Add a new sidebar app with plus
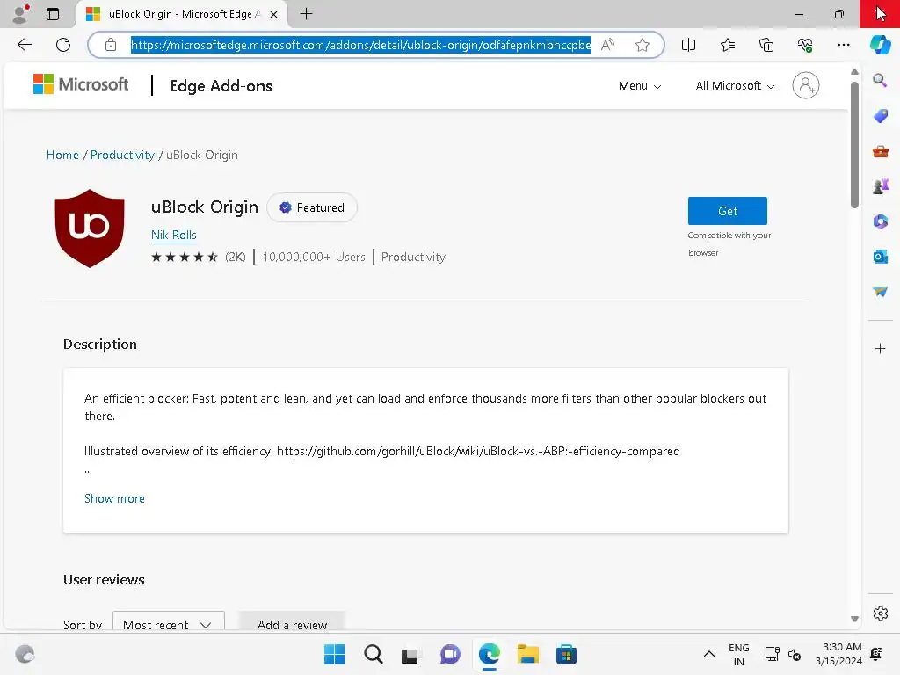The image size is (900, 675). (880, 348)
